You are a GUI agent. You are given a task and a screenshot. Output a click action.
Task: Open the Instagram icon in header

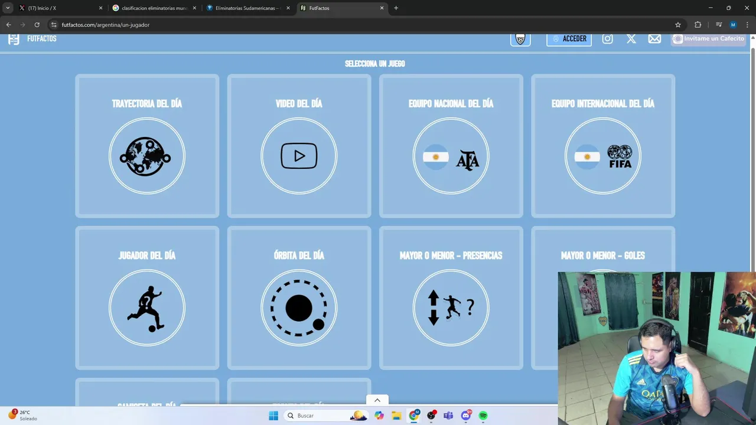point(607,39)
